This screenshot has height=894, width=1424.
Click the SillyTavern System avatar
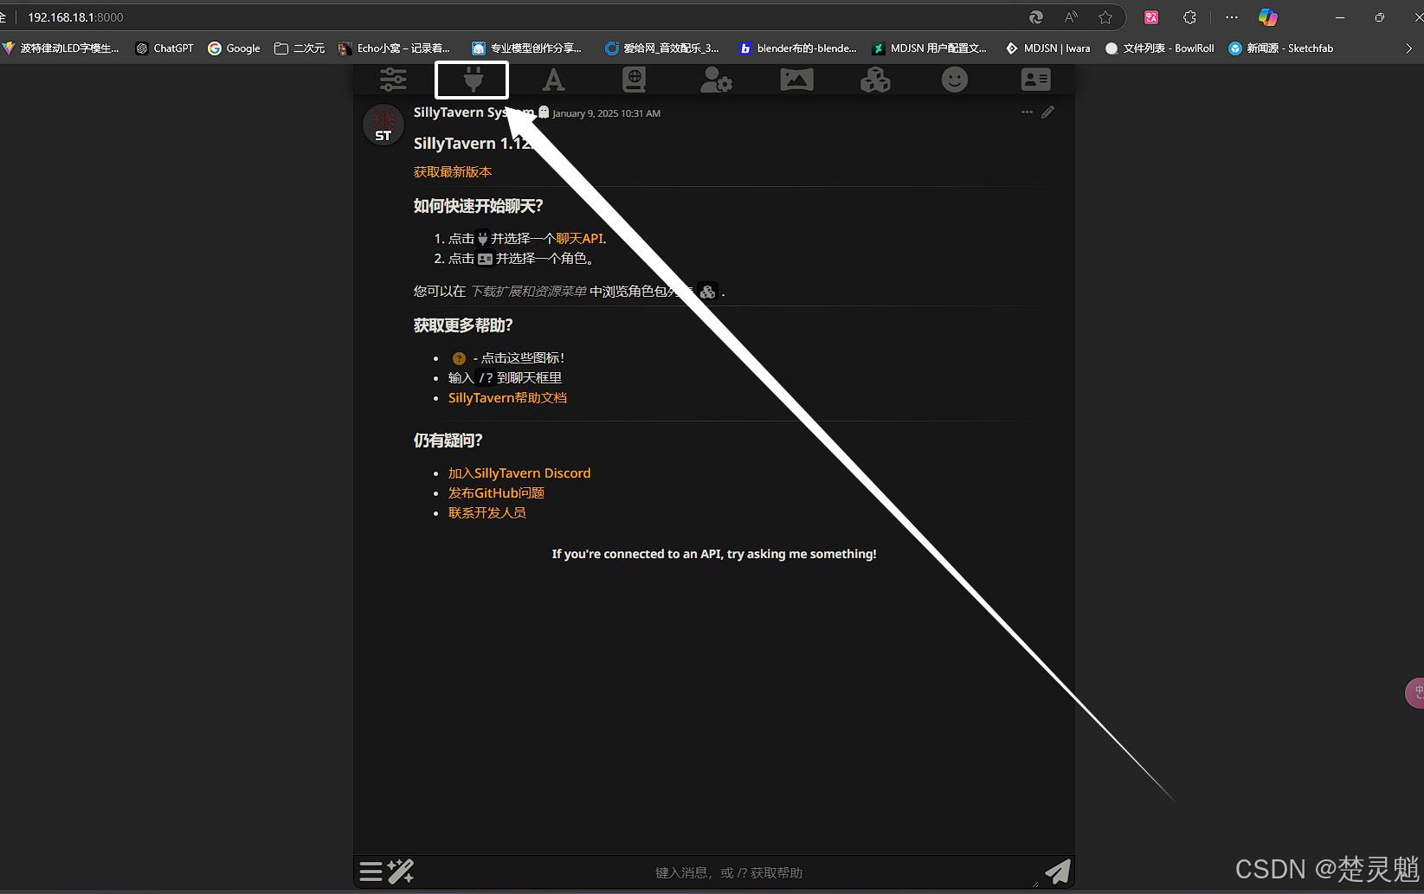[x=383, y=125]
